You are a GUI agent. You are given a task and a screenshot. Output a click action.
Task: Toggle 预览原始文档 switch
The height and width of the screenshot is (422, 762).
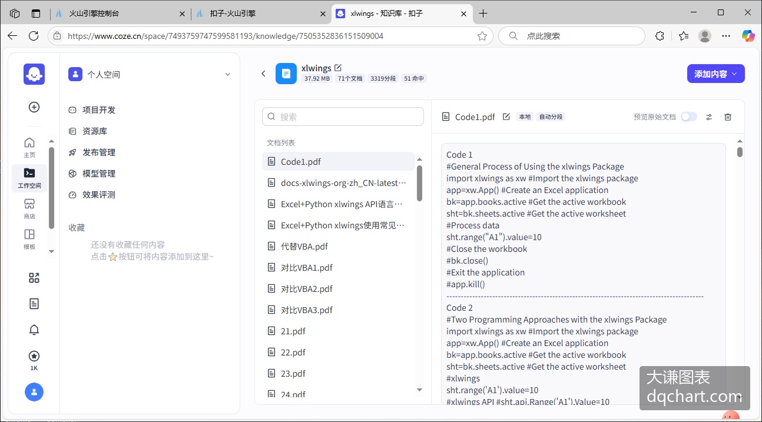tap(688, 117)
